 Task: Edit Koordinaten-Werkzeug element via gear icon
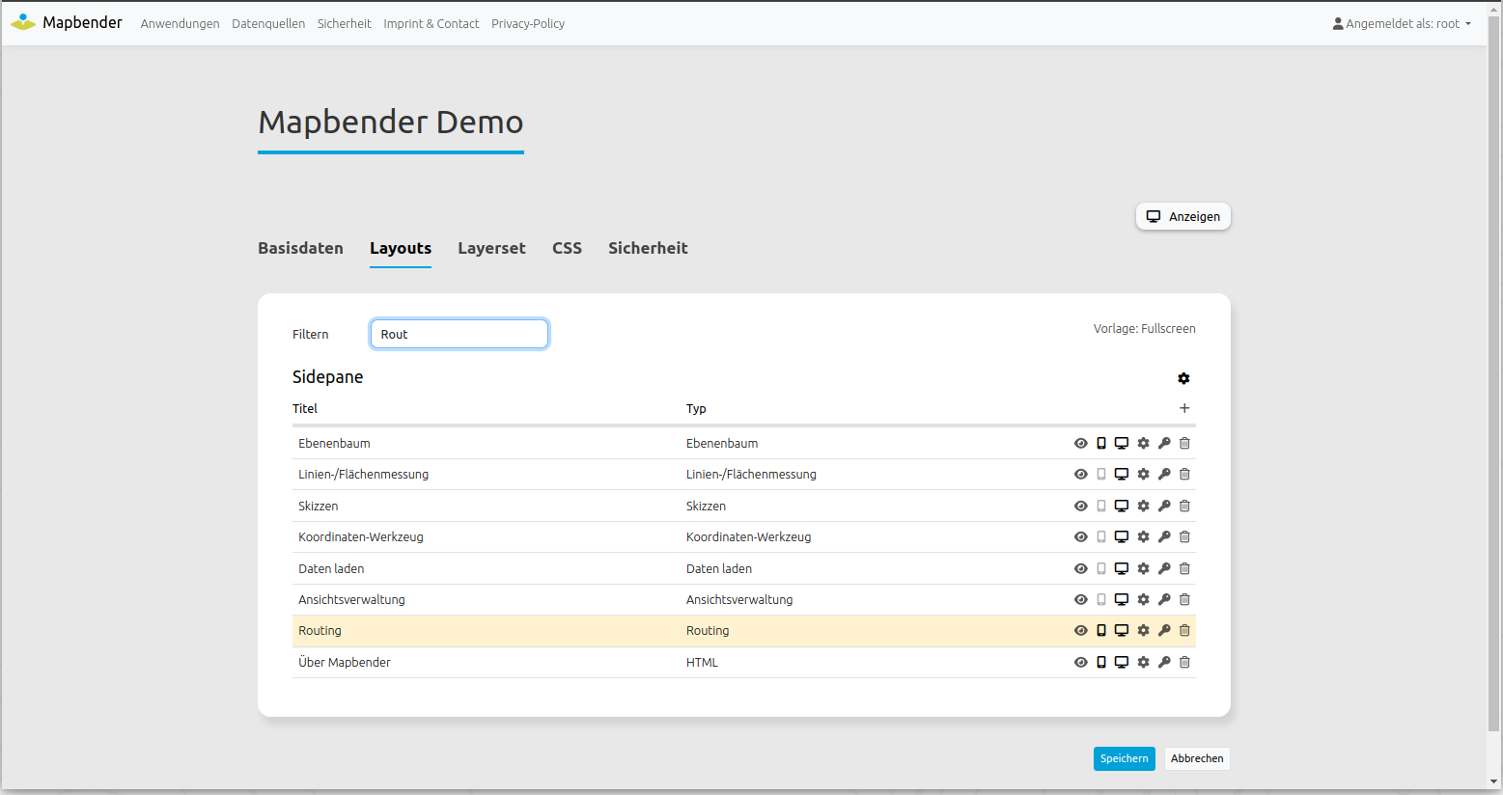[x=1143, y=536]
